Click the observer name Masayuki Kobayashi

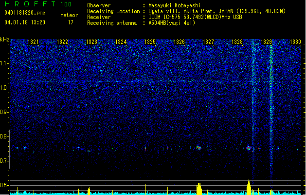click(175, 5)
